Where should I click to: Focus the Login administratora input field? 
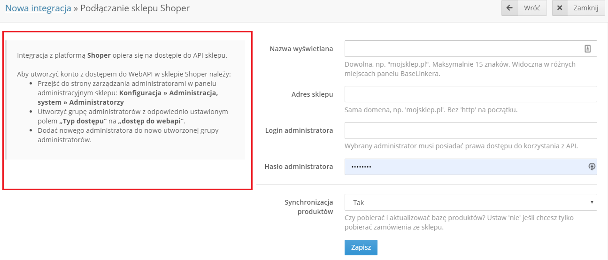470,130
